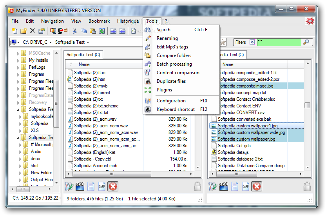Image resolution: width=326 pixels, height=216 pixels.
Task: Click the New file toolbar icon
Action: point(14,31)
